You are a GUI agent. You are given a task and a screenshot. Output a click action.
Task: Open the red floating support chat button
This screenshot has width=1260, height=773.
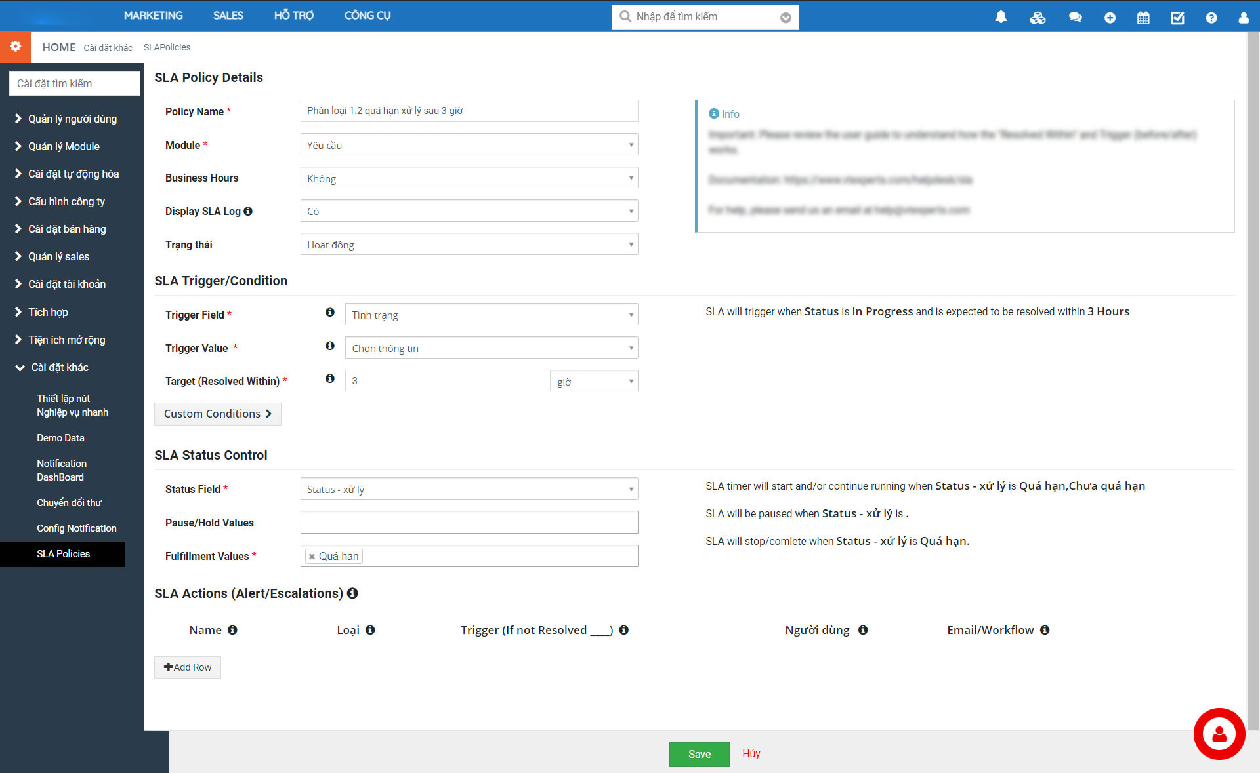tap(1219, 734)
